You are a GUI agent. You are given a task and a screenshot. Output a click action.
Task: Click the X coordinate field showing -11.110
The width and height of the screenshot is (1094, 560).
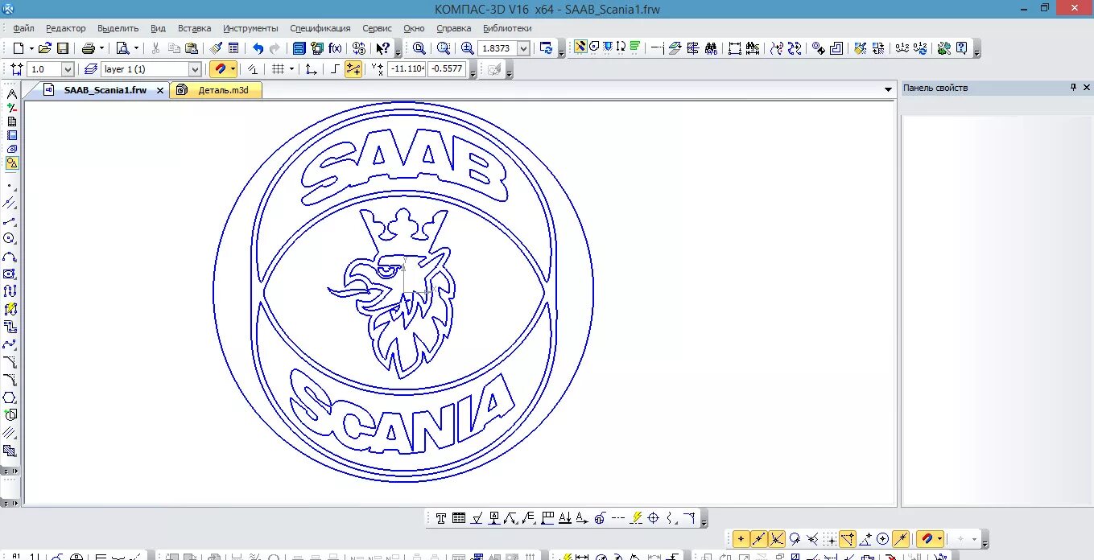tap(406, 69)
